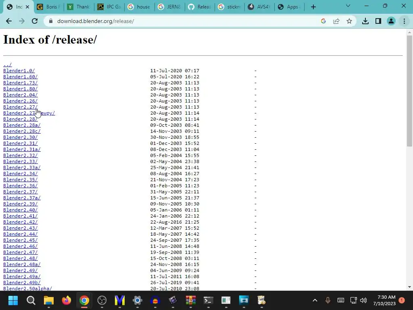Click the vertical scrollbar thumb
This screenshot has height=310, width=413.
click(x=409, y=91)
